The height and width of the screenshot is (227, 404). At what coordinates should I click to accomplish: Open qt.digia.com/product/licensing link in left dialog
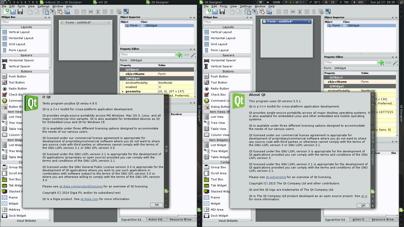pos(81,186)
